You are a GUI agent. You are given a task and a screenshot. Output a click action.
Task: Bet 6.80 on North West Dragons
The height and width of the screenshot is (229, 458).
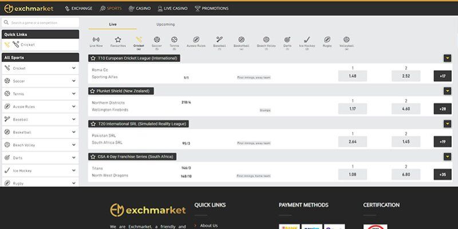(x=406, y=175)
